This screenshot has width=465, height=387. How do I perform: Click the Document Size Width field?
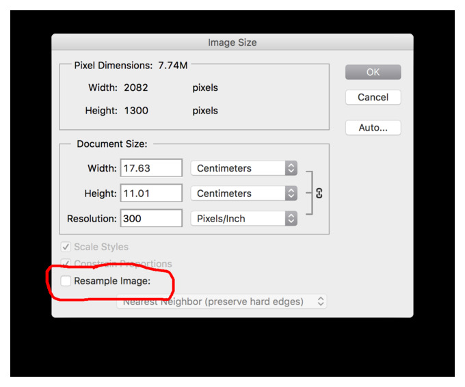pyautogui.click(x=151, y=168)
